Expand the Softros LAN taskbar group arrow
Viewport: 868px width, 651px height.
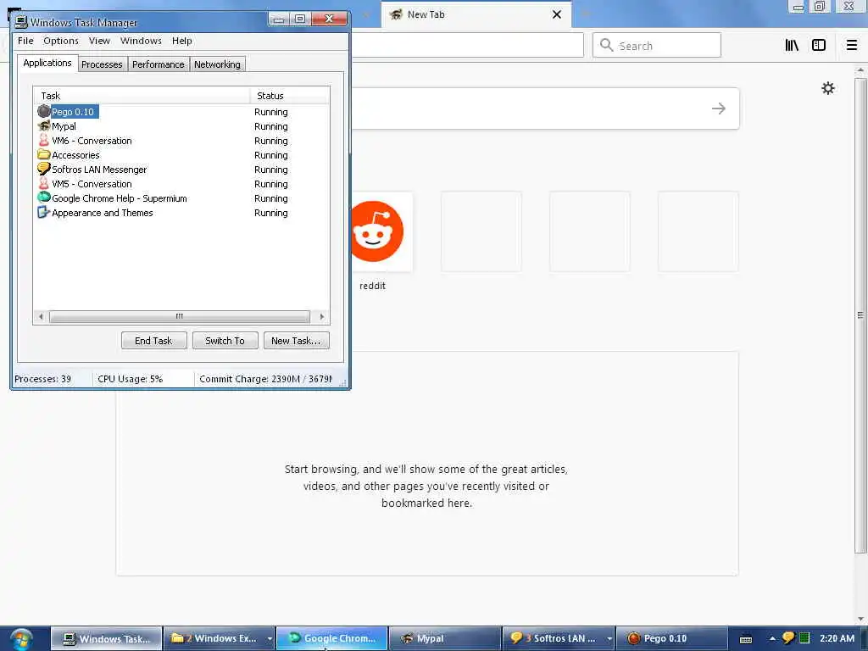coord(609,638)
